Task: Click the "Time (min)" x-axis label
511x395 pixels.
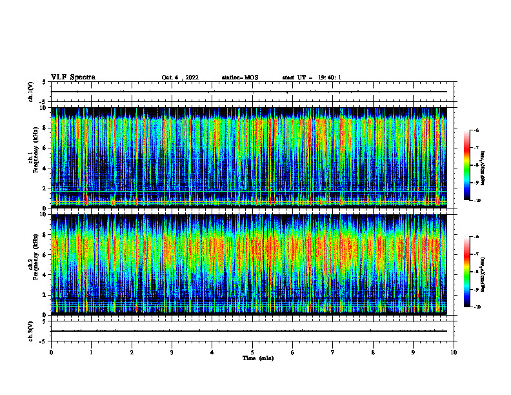Action: (x=258, y=358)
